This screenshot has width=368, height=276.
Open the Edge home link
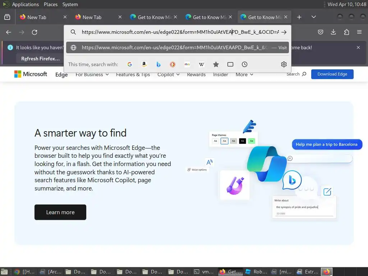pyautogui.click(x=61, y=75)
